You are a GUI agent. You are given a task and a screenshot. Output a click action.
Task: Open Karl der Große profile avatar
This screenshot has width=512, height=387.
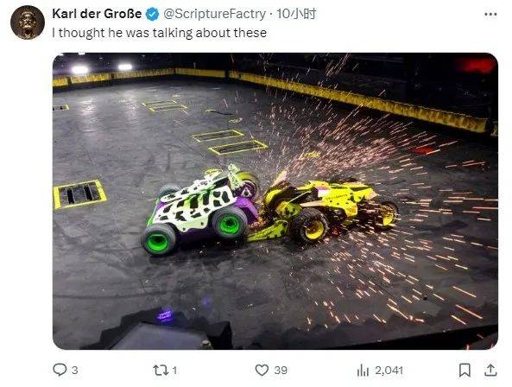point(28,22)
